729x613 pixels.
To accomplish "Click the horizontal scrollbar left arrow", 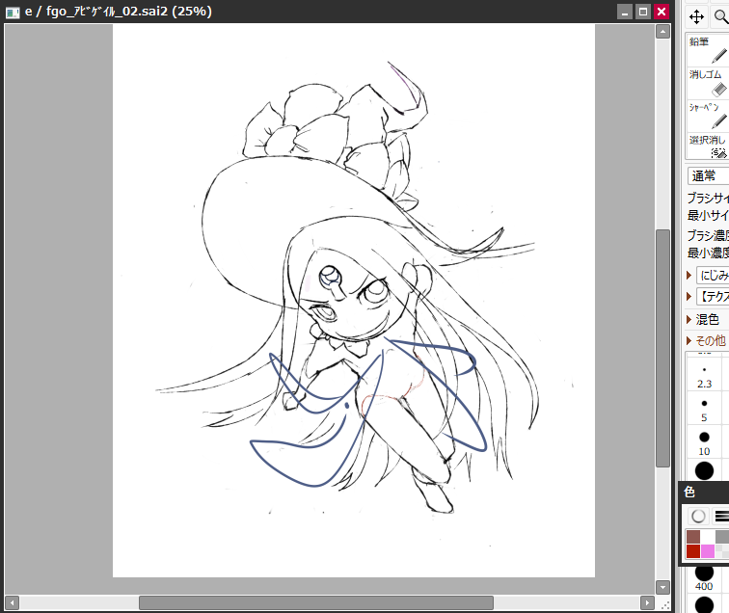I will [12, 603].
